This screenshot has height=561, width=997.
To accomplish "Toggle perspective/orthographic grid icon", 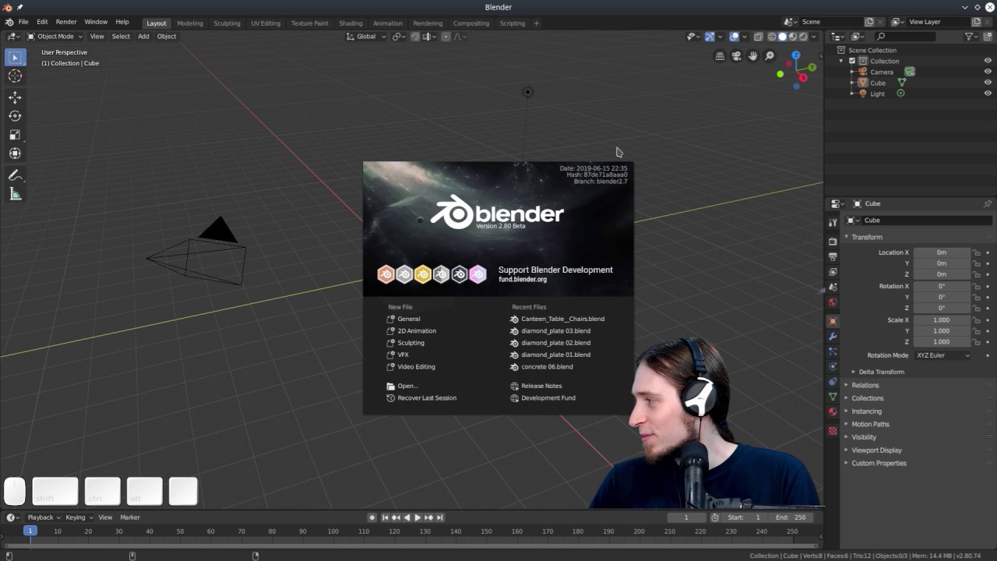I will point(720,56).
